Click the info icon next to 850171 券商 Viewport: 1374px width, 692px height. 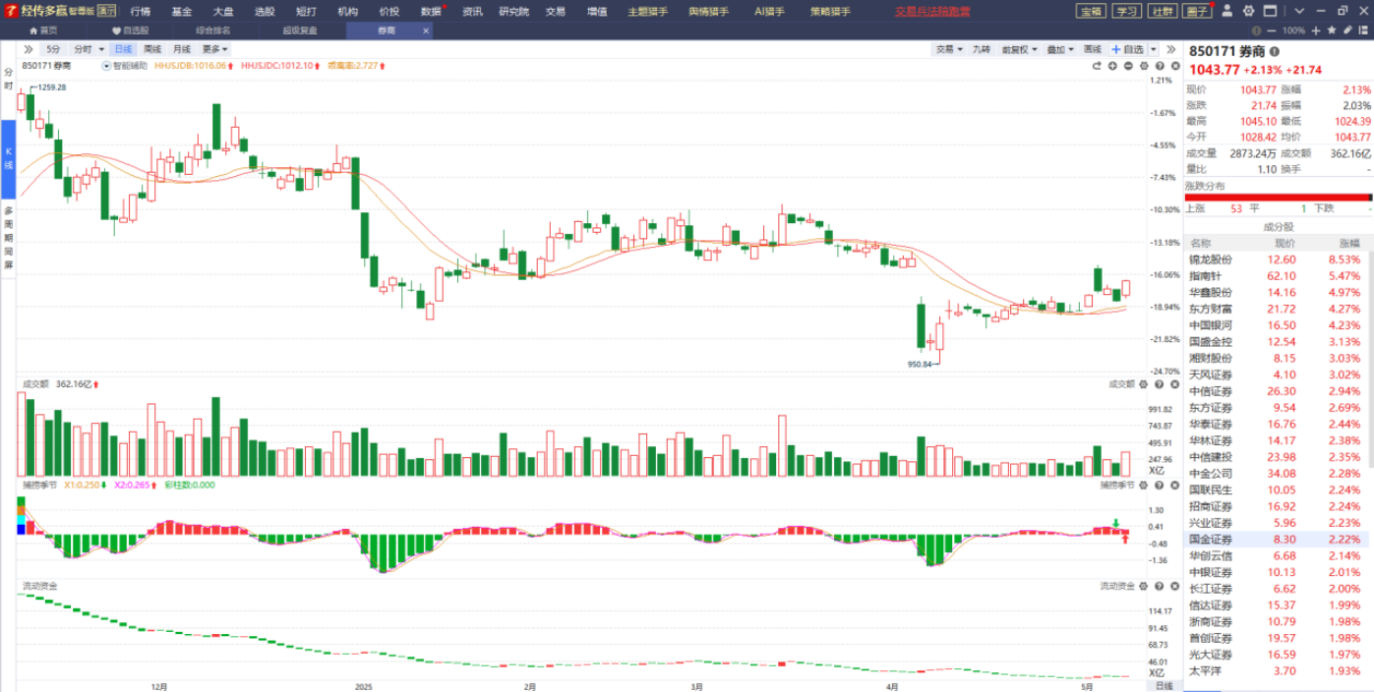tap(1275, 51)
